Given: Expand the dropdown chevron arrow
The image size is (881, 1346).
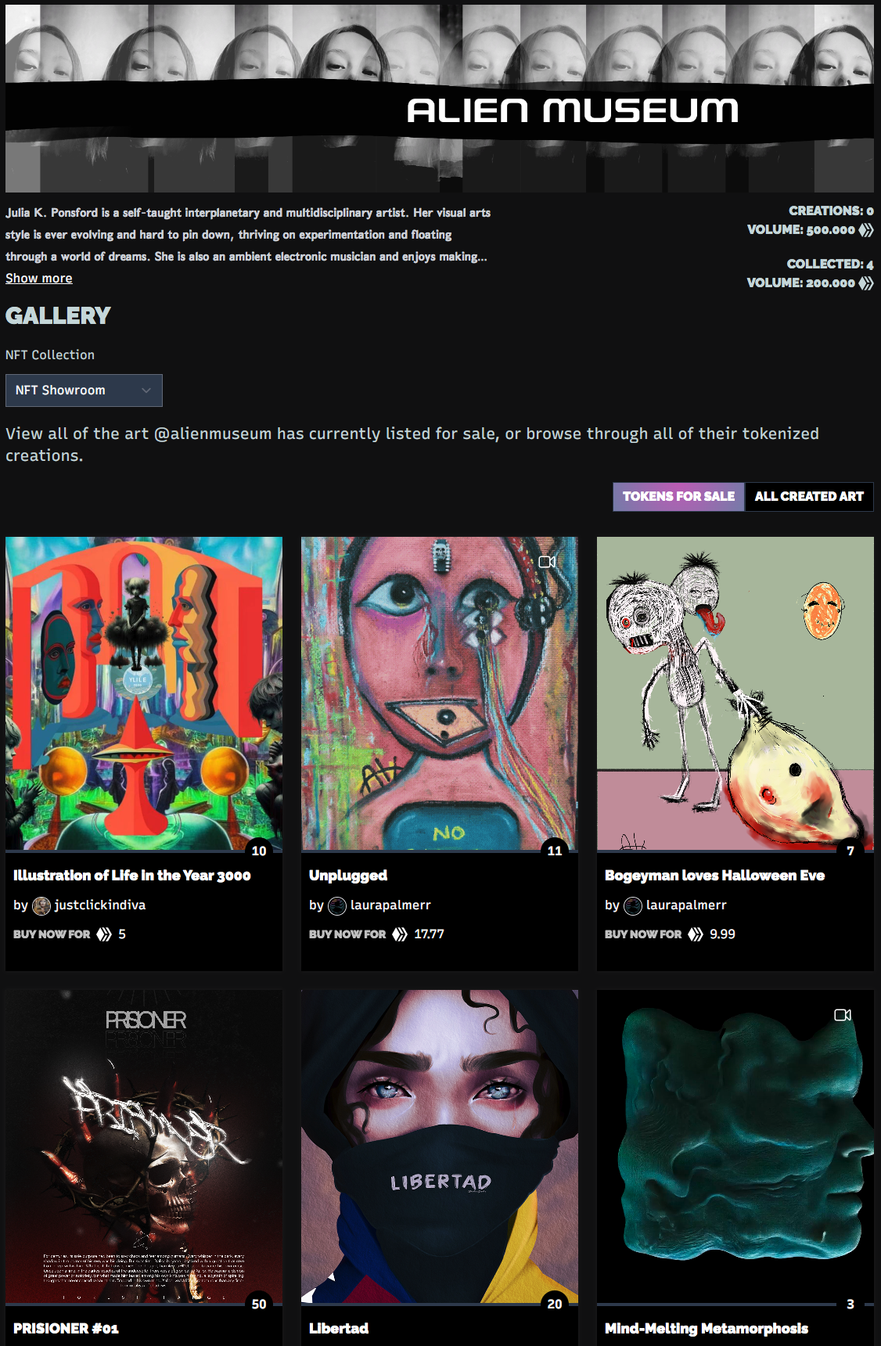Looking at the screenshot, I should tap(146, 390).
